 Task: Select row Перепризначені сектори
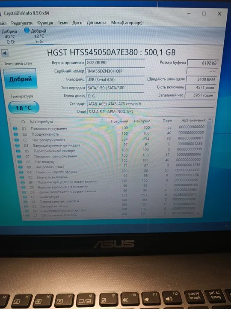point(110,150)
